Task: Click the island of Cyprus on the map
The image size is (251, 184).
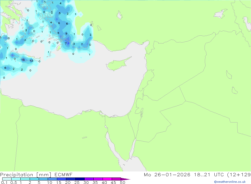Action: (118, 64)
